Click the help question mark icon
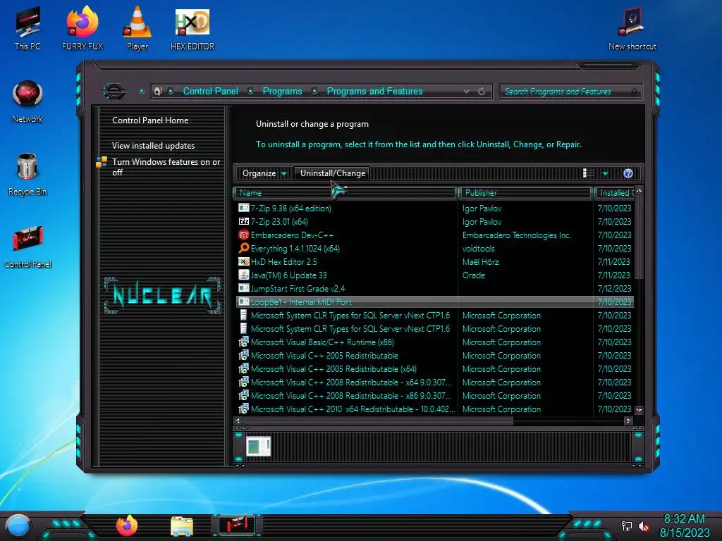Screen dimensions: 722x541 [x=628, y=173]
